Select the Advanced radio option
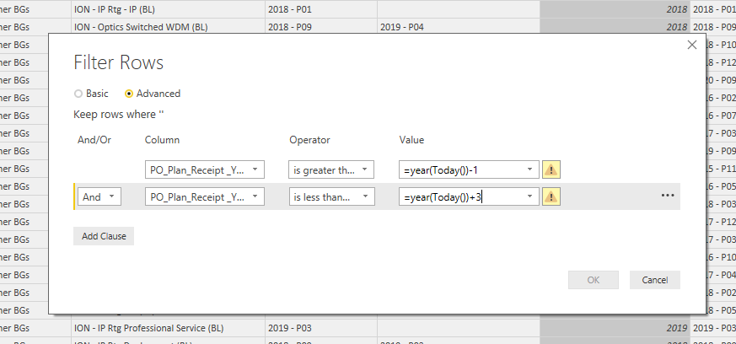The image size is (736, 344). [153, 94]
